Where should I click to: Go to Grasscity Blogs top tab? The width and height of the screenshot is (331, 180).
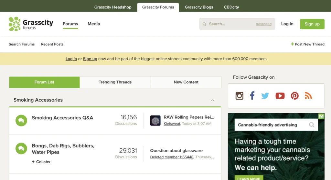click(199, 7)
